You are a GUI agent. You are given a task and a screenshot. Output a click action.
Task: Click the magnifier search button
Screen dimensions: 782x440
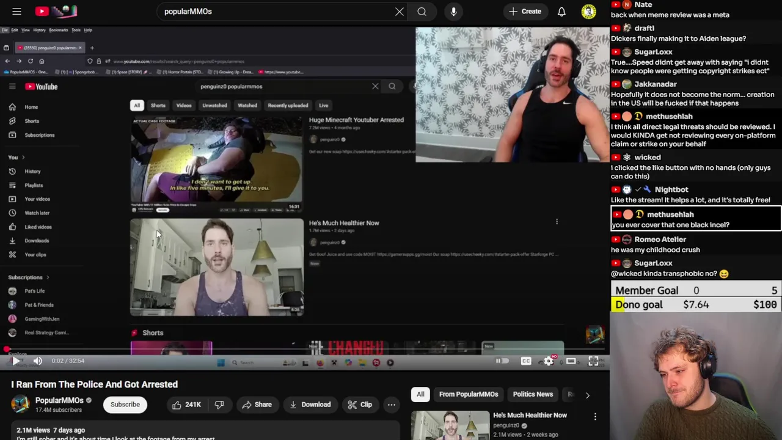tap(422, 12)
